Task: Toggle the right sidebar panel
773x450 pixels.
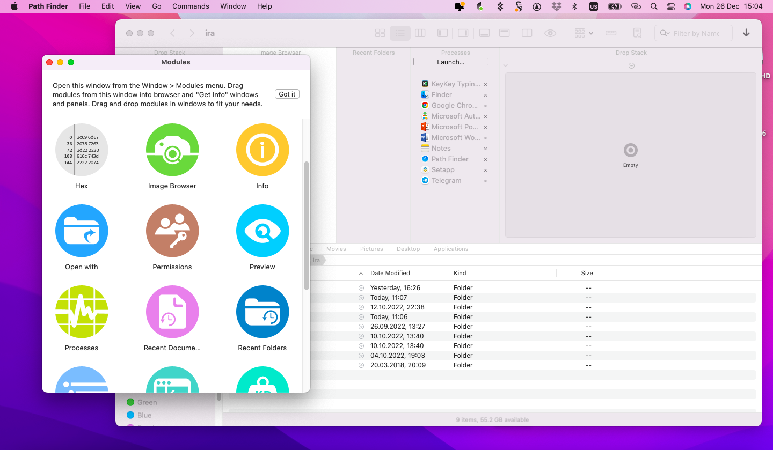Action: point(463,33)
